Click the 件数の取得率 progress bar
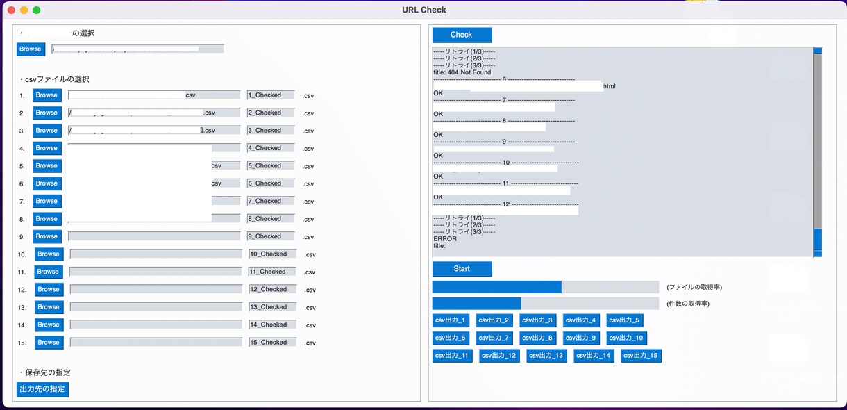 point(546,304)
